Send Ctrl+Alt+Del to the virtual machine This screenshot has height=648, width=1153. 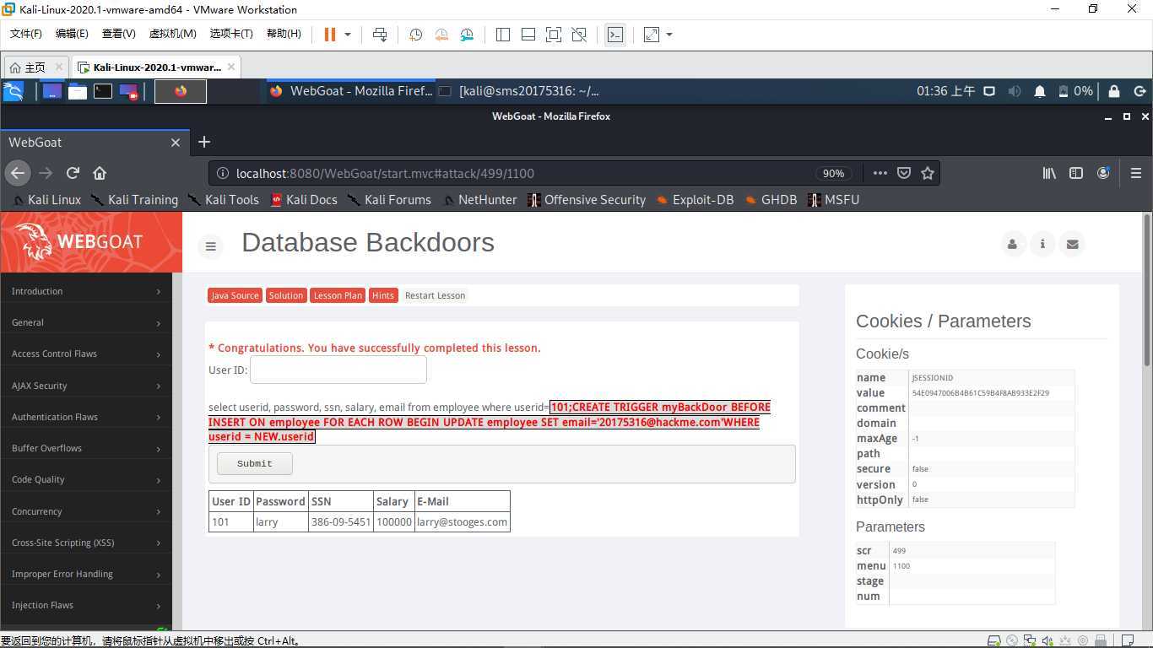(x=380, y=35)
